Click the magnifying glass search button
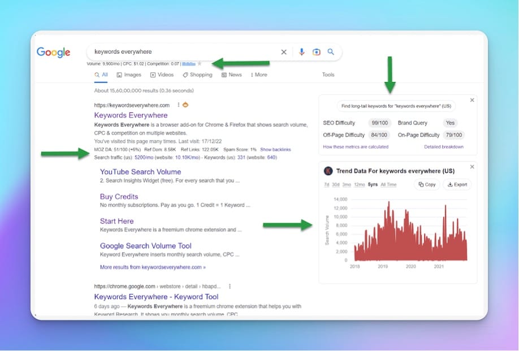The image size is (519, 351). click(331, 51)
